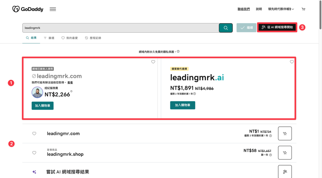The image size is (322, 178).
Task: Click info icon under leadingmr.com price
Action: point(270,136)
